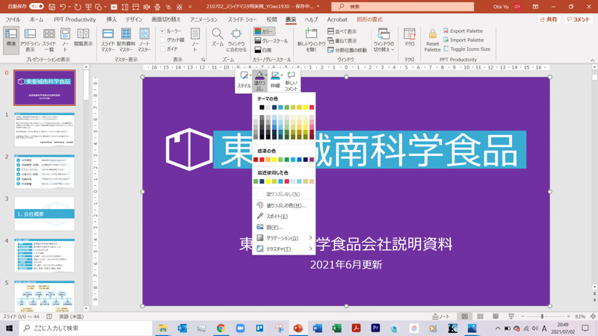598x336 pixels.
Task: Start Slide Show from status bar icon
Action: click(511, 317)
